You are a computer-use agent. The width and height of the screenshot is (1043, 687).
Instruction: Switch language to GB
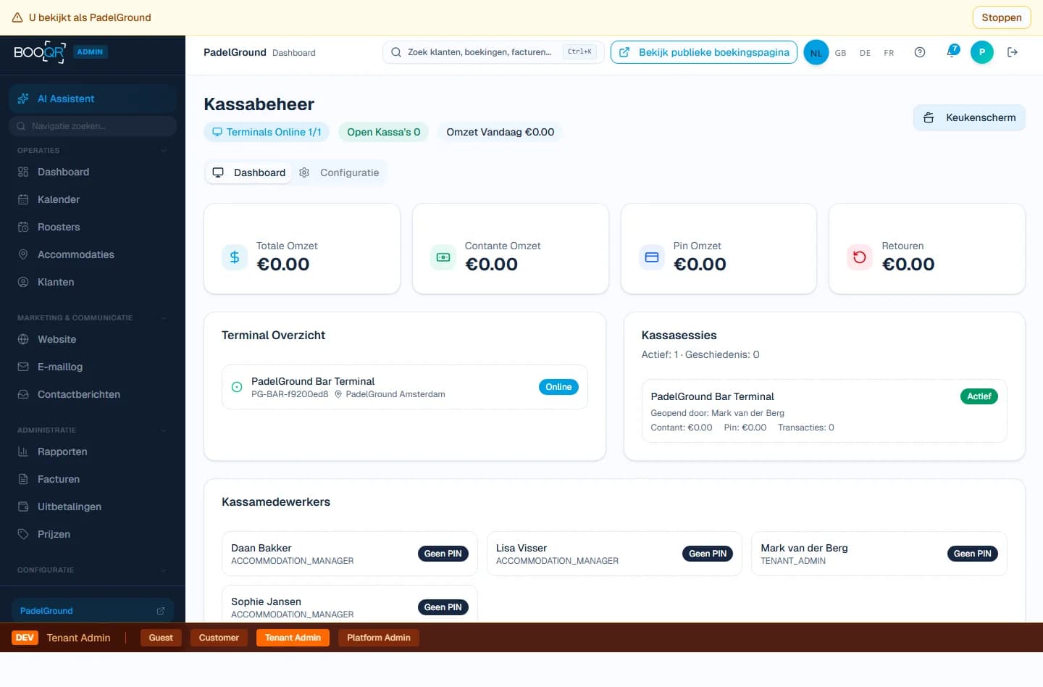840,53
